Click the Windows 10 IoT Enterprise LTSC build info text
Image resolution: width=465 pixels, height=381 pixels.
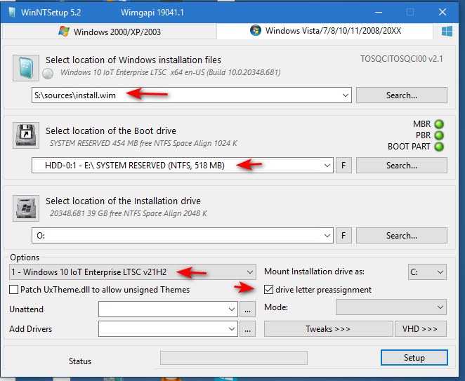171,72
